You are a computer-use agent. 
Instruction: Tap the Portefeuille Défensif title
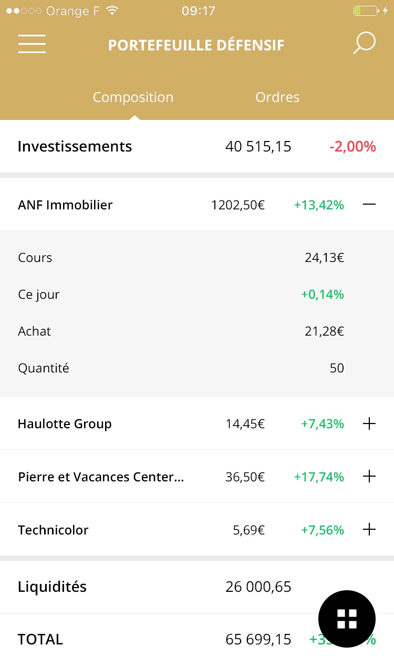(196, 45)
